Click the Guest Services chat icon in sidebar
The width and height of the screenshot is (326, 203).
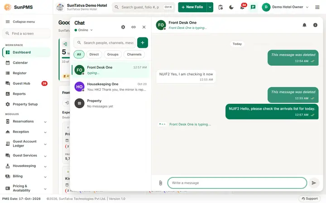8,155
